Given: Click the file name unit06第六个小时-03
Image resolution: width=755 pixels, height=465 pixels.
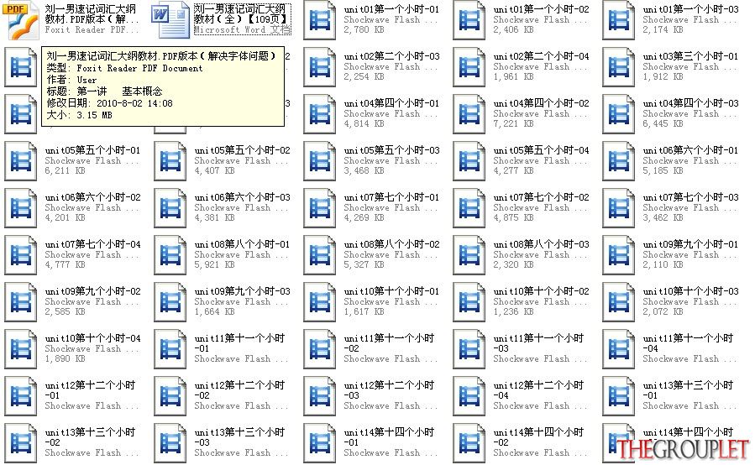Looking at the screenshot, I should (242, 197).
